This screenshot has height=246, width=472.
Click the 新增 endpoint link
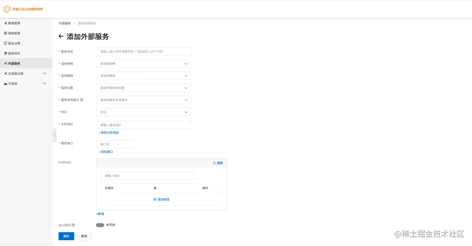[x=100, y=214]
